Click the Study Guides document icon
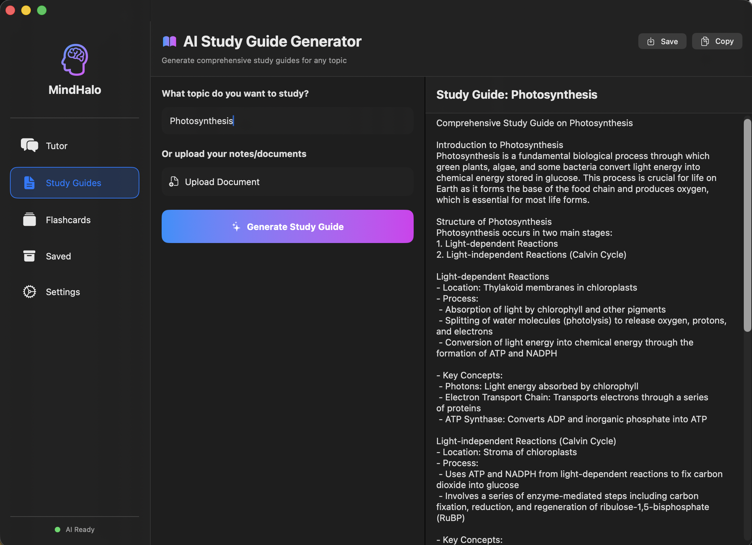The width and height of the screenshot is (752, 545). point(29,183)
